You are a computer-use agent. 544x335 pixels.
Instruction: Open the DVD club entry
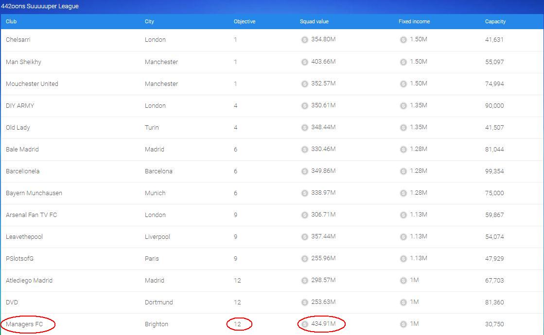pos(12,302)
